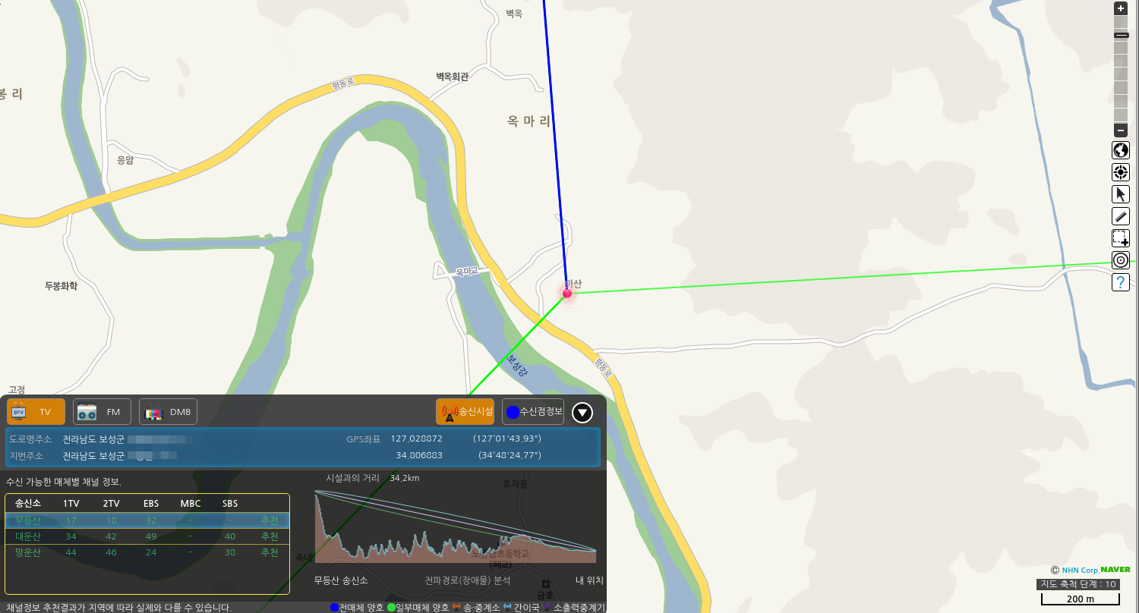1139x613 pixels.
Task: Click longitude value 127.028872
Action: [x=416, y=439]
